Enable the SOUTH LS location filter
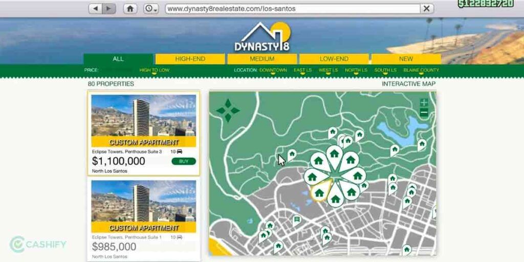This screenshot has width=524, height=262. coord(385,70)
